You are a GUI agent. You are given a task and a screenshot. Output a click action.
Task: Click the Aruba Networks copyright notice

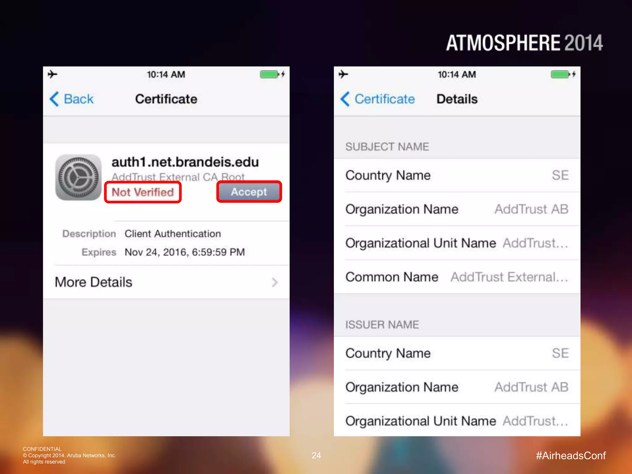point(69,455)
